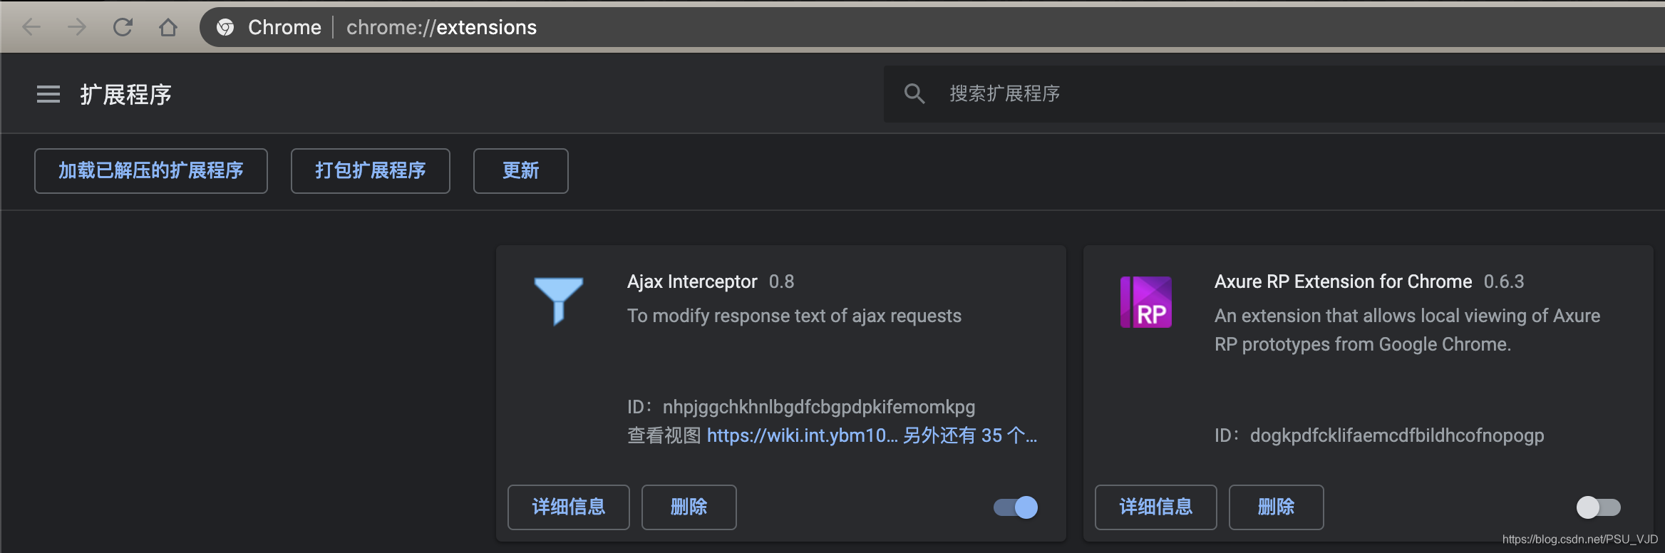
Task: Click the magnifier search icon
Action: click(914, 93)
